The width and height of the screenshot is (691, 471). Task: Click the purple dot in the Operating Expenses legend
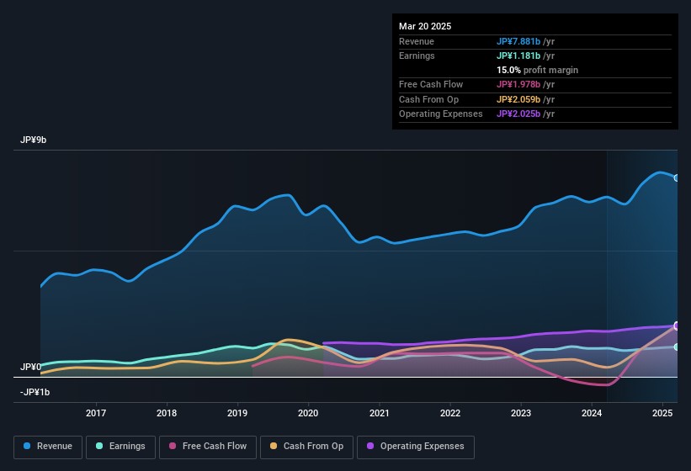(370, 447)
